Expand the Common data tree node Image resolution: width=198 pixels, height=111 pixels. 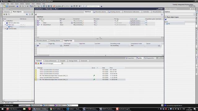(5, 29)
